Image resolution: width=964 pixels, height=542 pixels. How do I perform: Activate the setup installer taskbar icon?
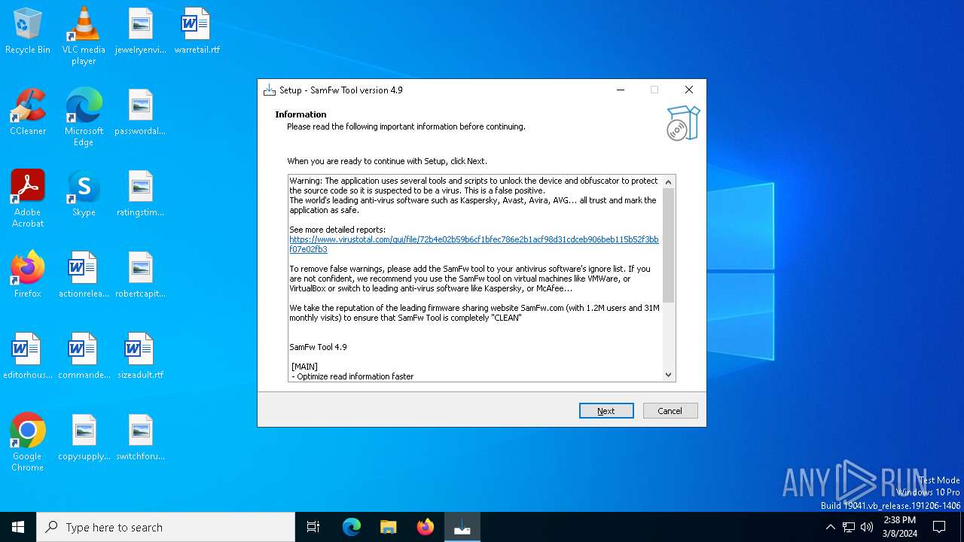[x=462, y=527]
